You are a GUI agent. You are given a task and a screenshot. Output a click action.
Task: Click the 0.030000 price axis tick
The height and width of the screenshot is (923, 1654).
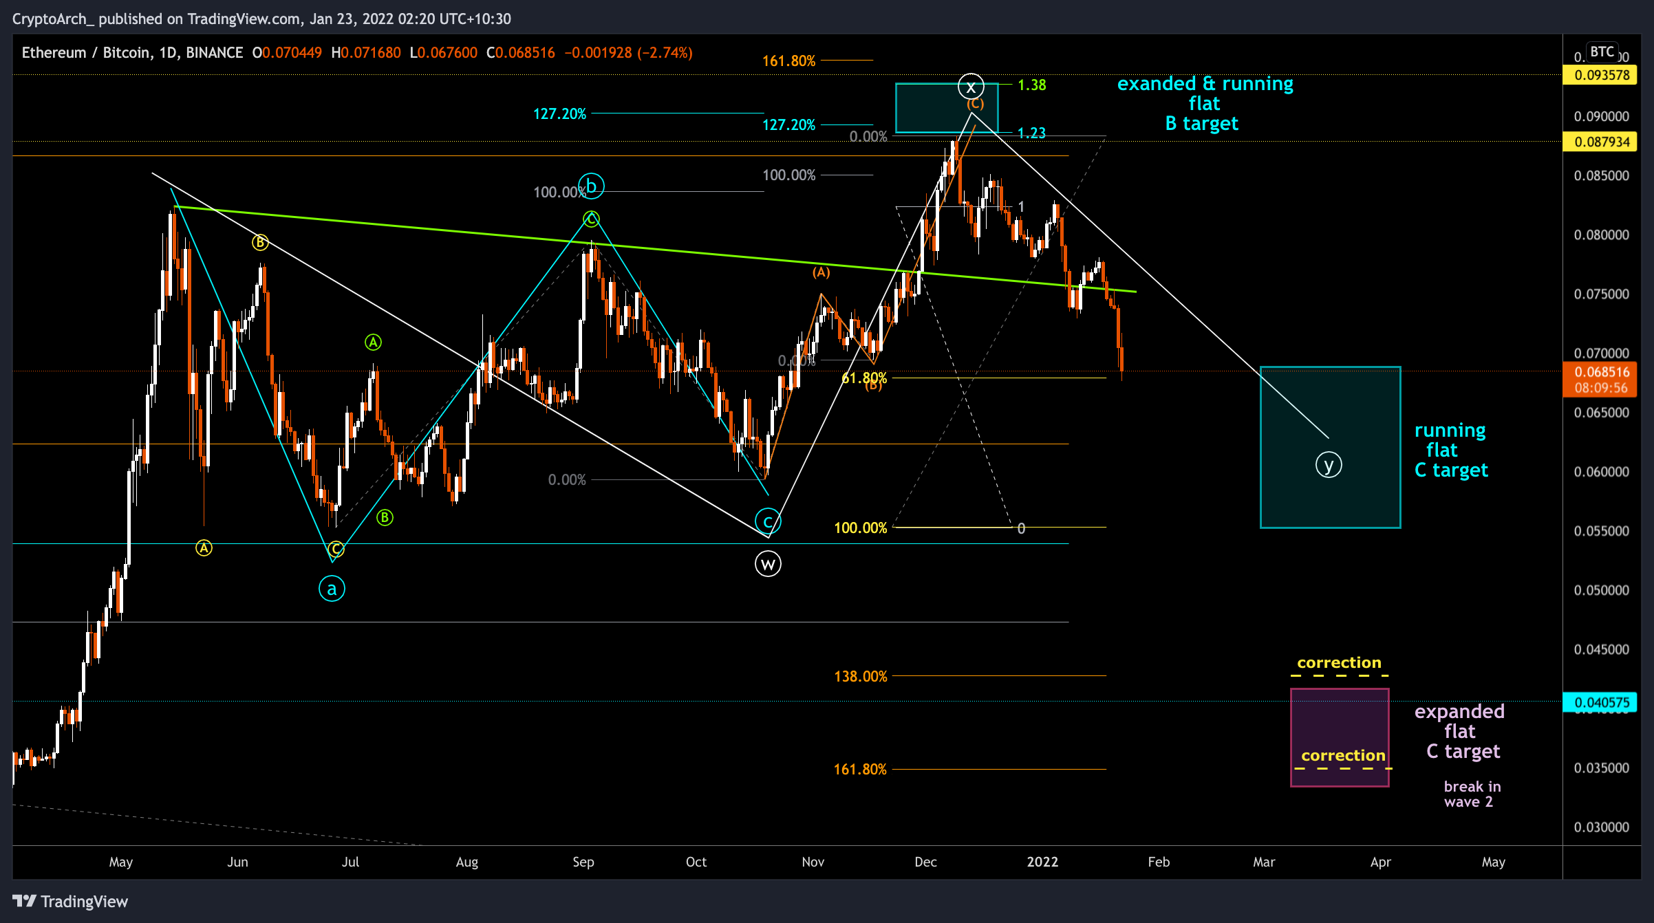(x=1601, y=827)
